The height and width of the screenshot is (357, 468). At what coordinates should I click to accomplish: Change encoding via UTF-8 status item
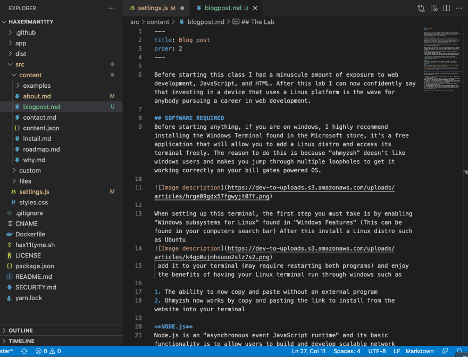point(377,351)
